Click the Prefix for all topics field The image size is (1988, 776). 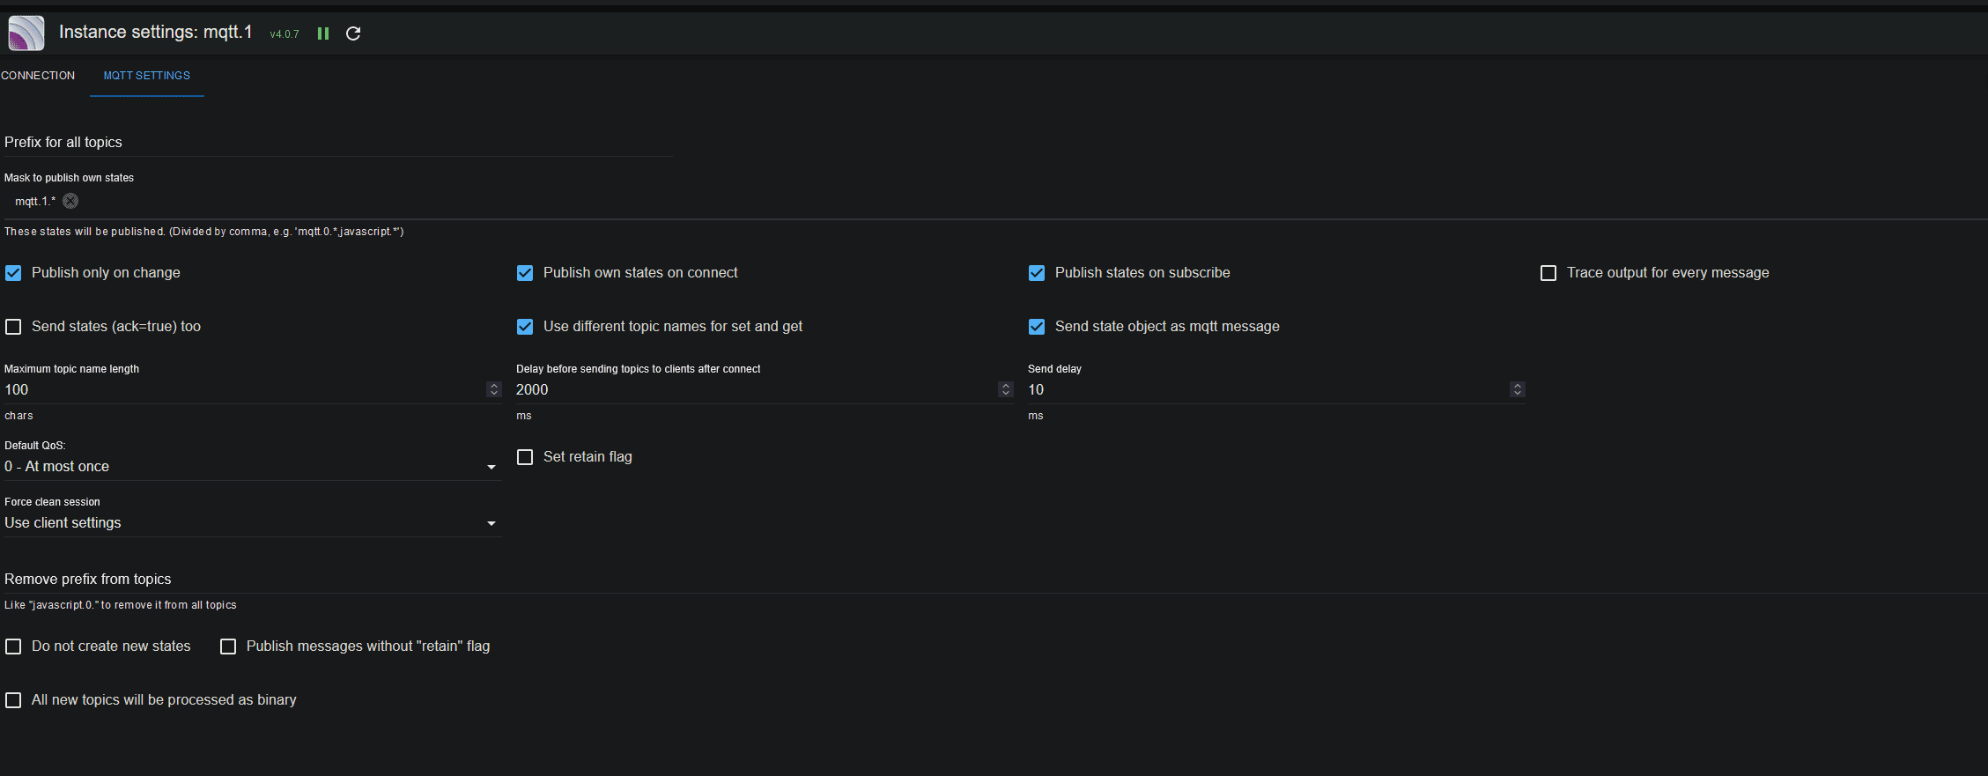point(338,142)
